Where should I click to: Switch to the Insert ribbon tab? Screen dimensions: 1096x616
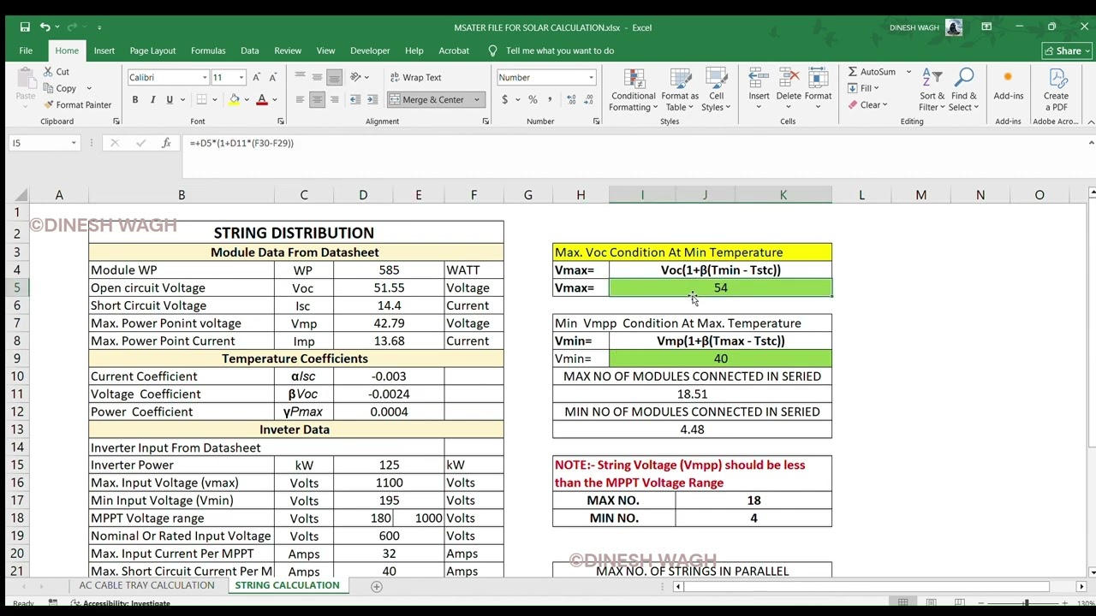pyautogui.click(x=104, y=50)
